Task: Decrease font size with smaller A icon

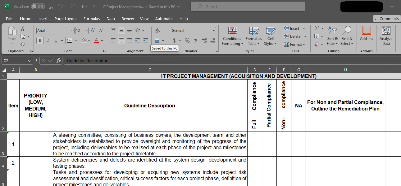Action: tap(101, 31)
